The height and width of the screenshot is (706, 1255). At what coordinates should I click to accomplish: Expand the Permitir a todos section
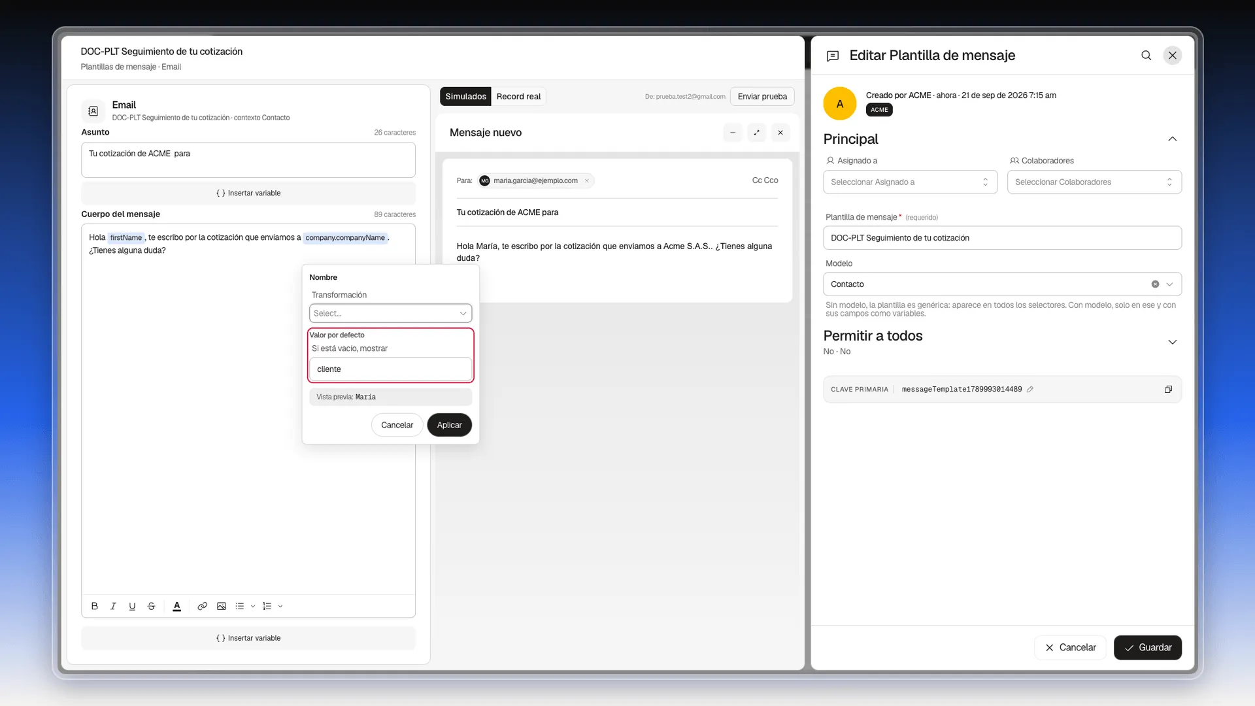pos(1173,342)
